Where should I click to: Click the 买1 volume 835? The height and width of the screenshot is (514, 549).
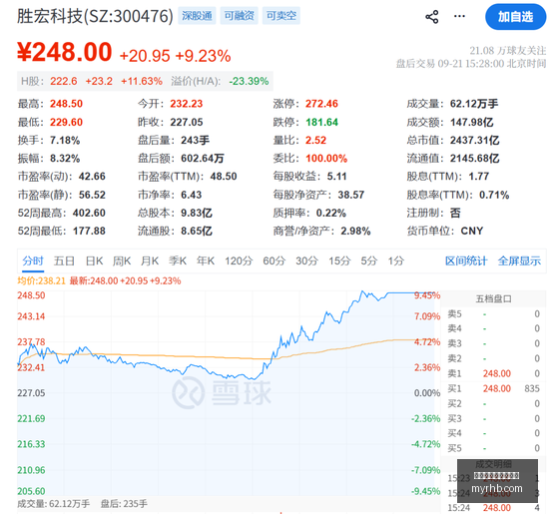coord(532,388)
